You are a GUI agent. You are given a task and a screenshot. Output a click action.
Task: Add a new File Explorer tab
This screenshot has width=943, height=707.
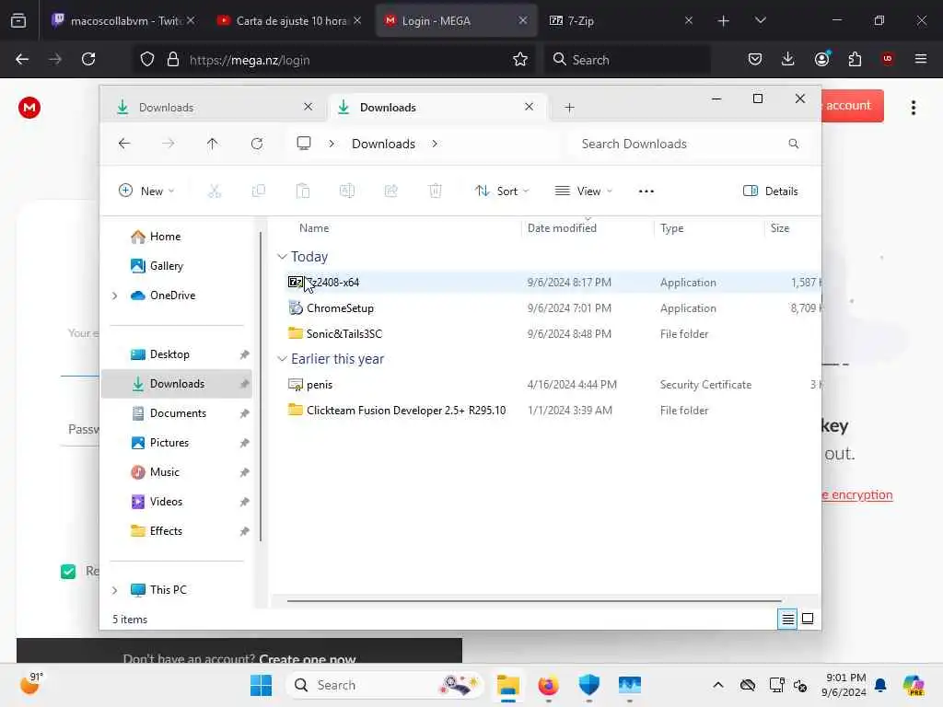point(569,108)
